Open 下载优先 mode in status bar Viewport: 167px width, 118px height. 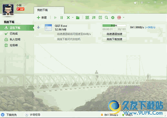tap(9, 115)
